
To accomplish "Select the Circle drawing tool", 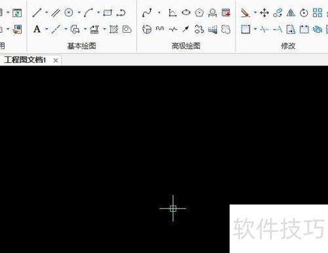I will [x=69, y=12].
